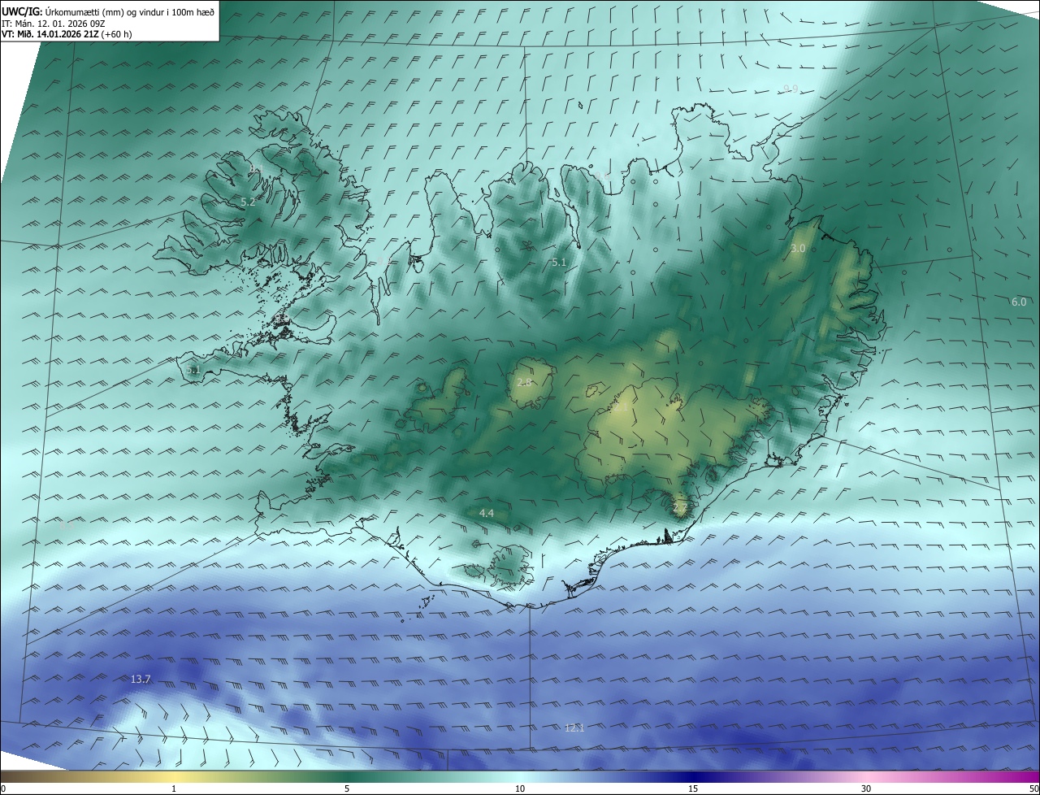This screenshot has height=795, width=1040.
Task: Click the 3.0 value in east Iceland
Action: click(798, 248)
